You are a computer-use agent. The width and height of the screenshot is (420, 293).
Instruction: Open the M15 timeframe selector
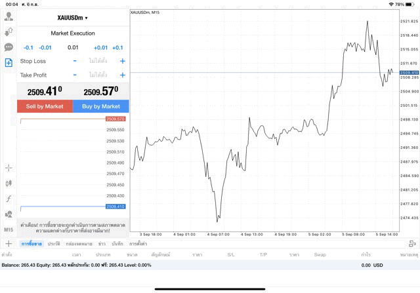click(x=9, y=230)
